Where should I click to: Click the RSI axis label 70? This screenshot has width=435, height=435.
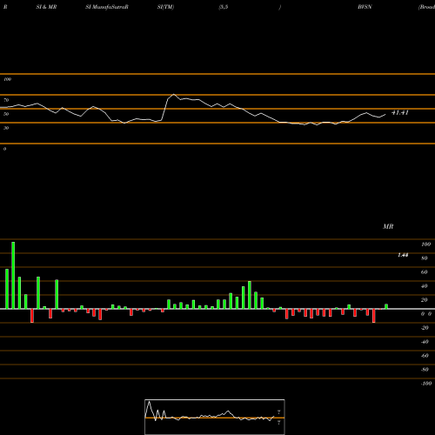(6, 100)
